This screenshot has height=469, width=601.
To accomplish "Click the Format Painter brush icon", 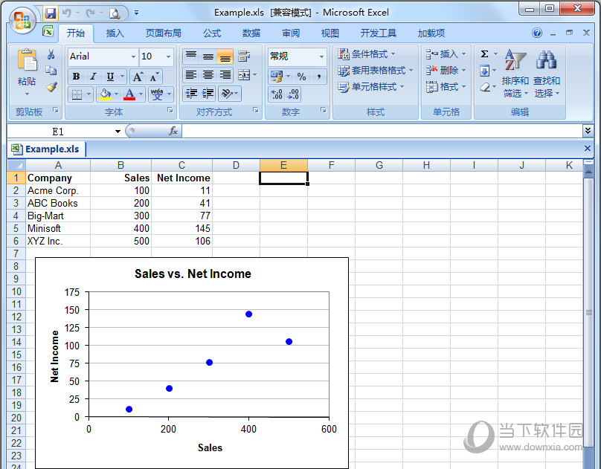I will pos(51,86).
